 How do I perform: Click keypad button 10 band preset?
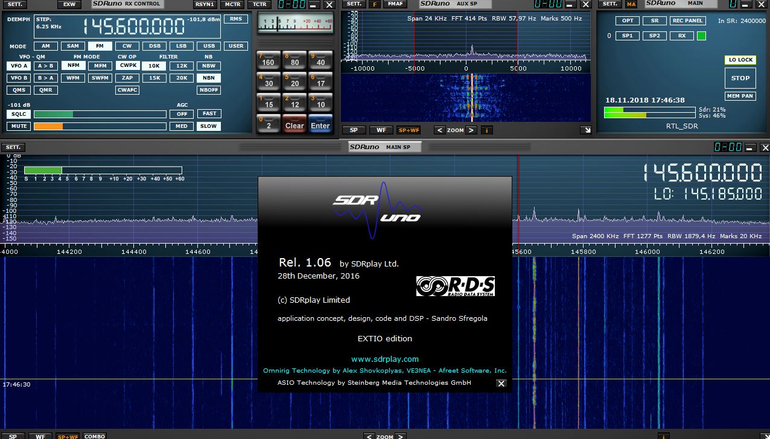tap(320, 101)
